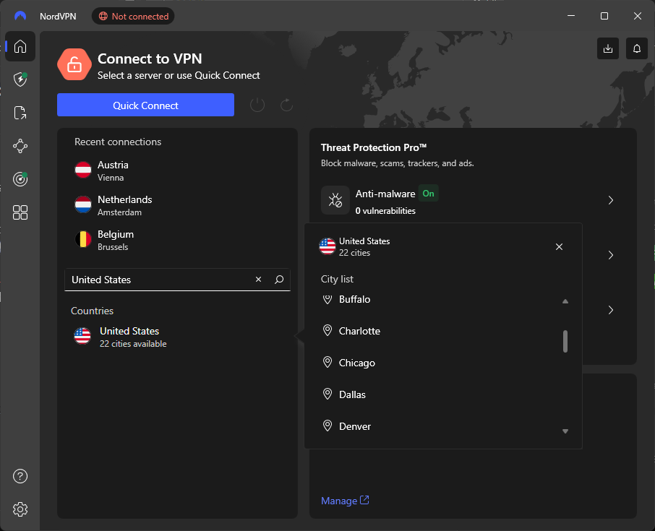Click the Anti-malware On status badge

pyautogui.click(x=428, y=194)
